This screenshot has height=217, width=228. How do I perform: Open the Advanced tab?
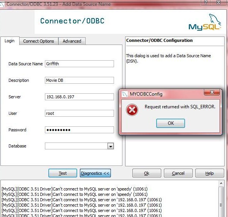click(72, 41)
